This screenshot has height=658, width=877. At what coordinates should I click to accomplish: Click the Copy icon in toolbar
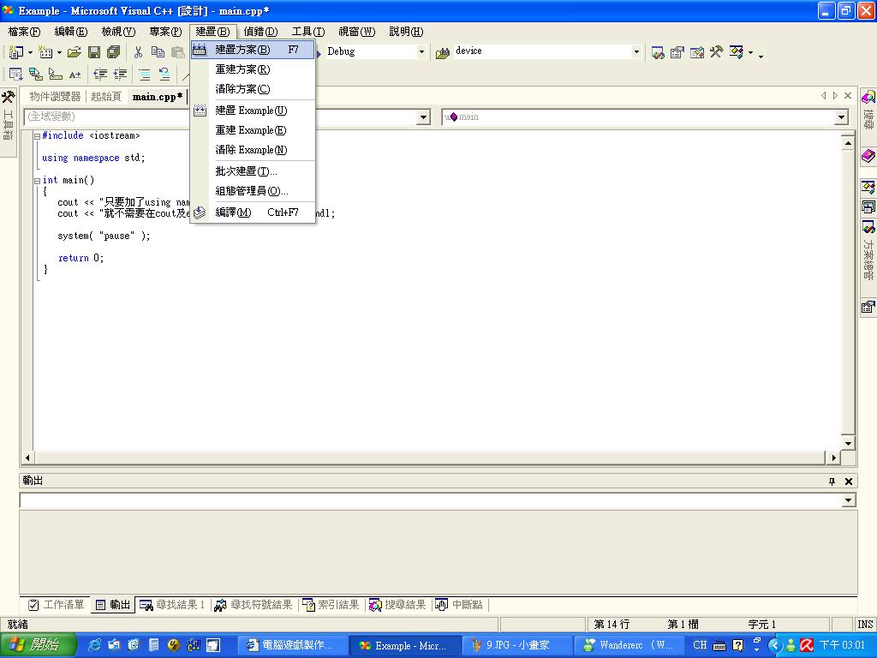158,52
